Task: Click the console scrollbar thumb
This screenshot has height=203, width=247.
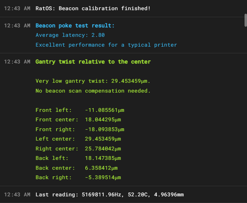Action: pyautogui.click(x=246, y=20)
